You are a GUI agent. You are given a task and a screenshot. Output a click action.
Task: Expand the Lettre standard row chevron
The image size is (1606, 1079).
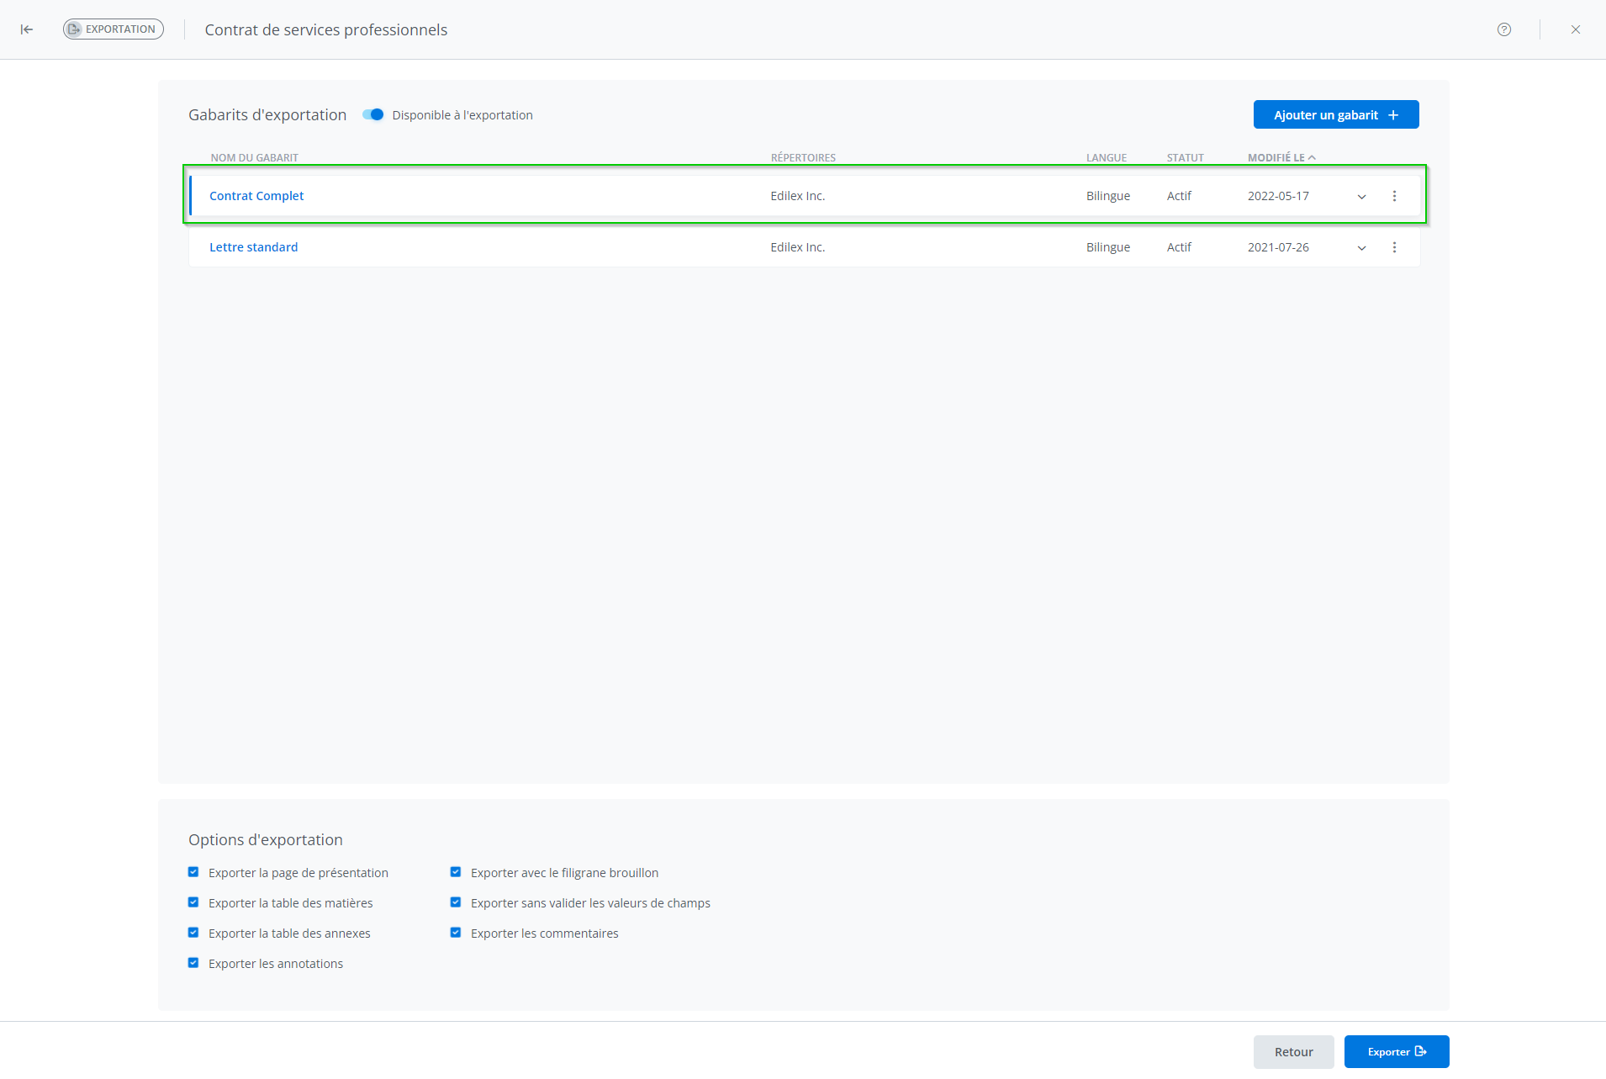click(x=1361, y=248)
